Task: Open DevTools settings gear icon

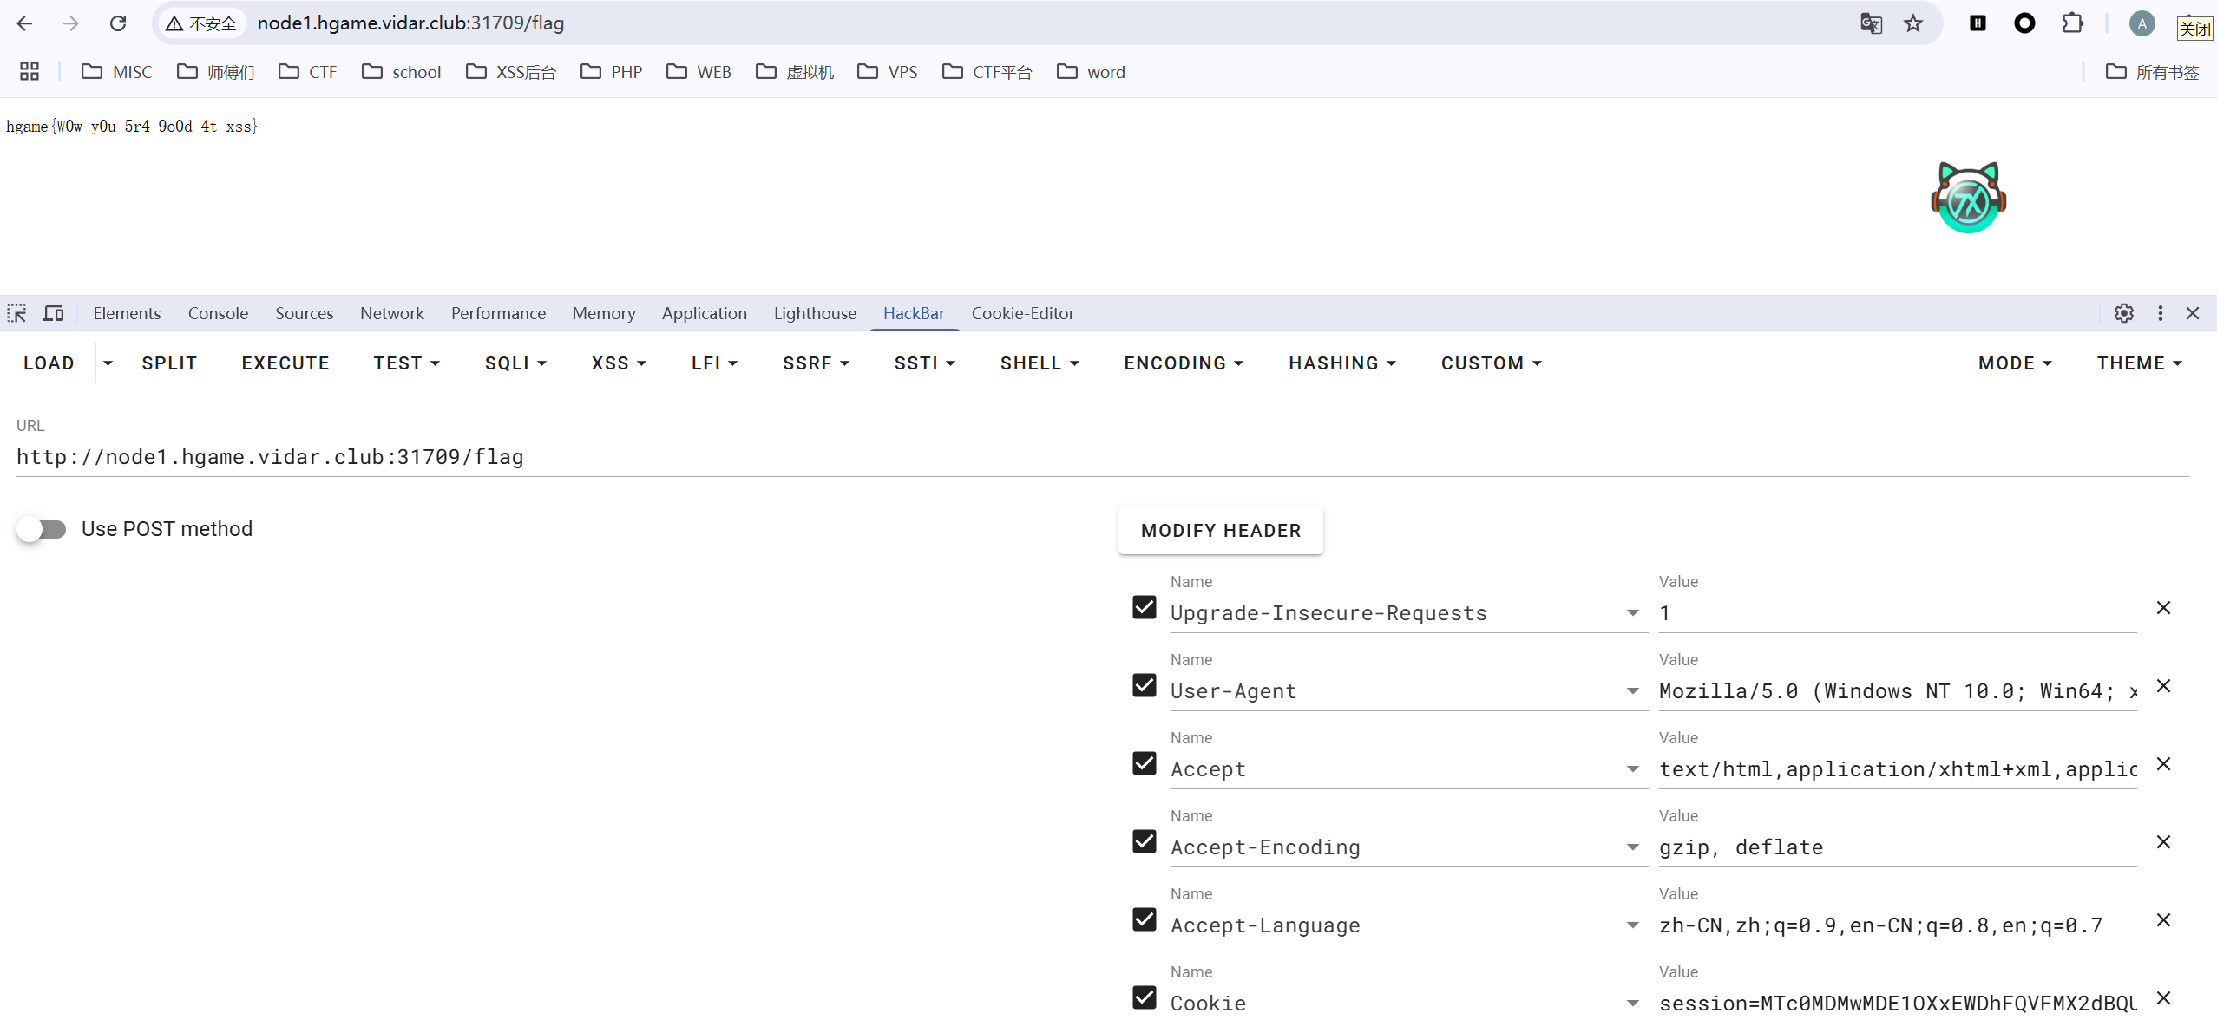Action: point(2123,313)
